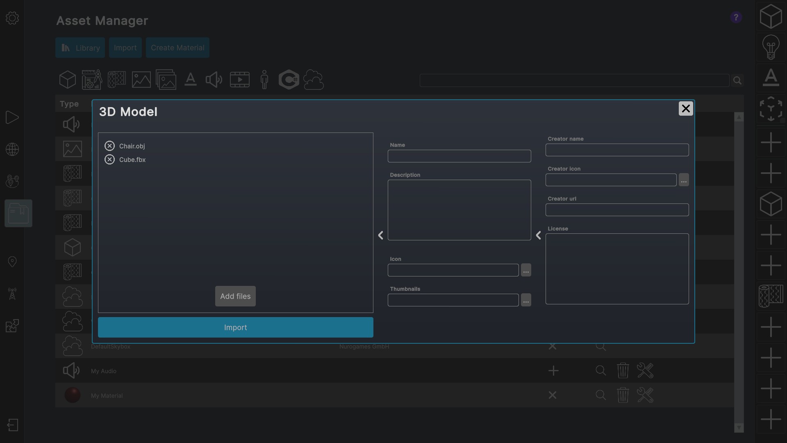Filter assets by image gallery icon
The image size is (787, 443).
coord(166,80)
